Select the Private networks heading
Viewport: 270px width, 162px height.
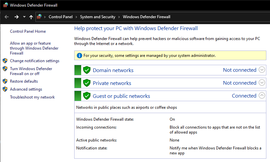112,83
